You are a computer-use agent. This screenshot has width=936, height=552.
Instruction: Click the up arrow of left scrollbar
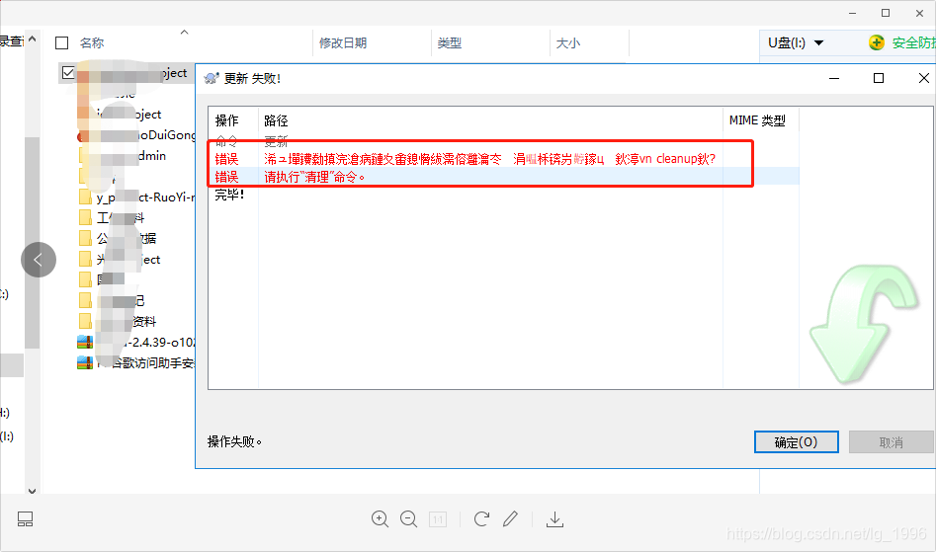(x=33, y=39)
